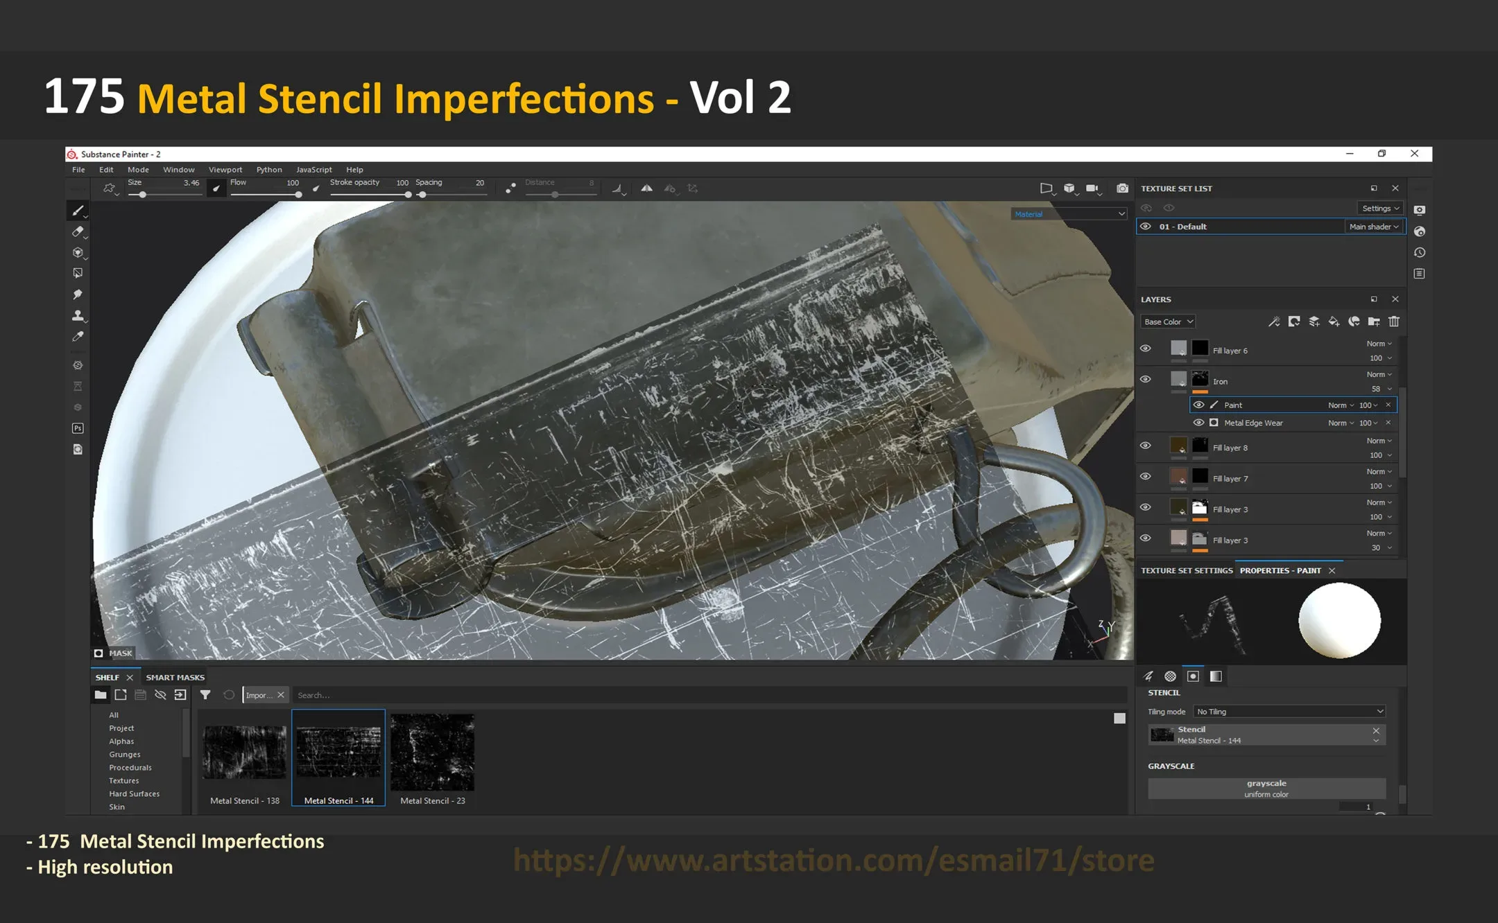Screen dimensions: 1498x923
Task: Add a new paint layer
Action: 1314,322
